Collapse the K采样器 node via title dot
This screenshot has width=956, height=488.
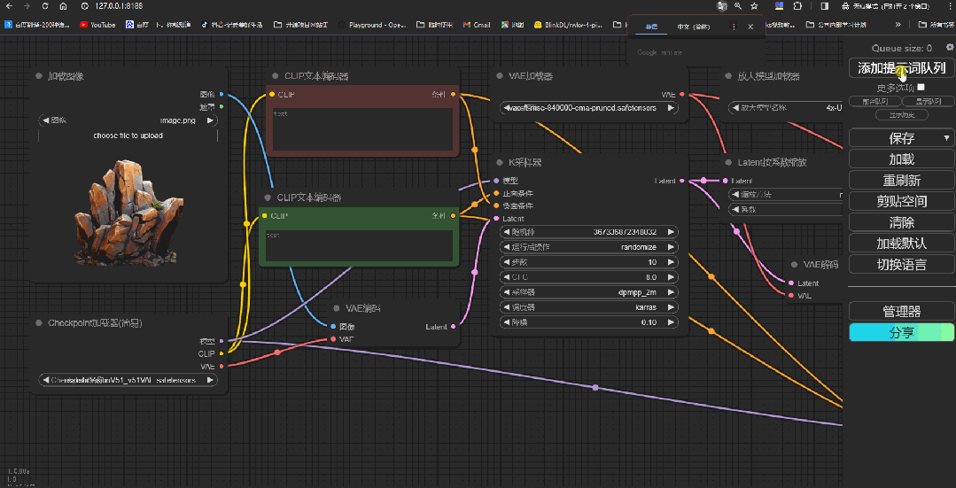click(x=499, y=163)
